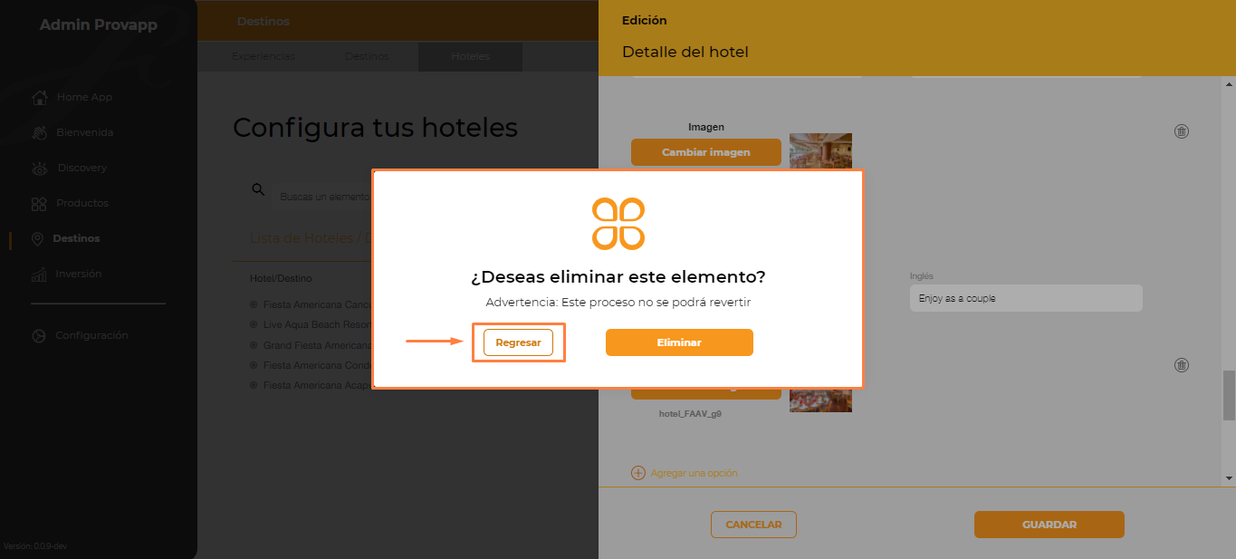Delete first image option with trash icon
The width and height of the screenshot is (1236, 559).
pyautogui.click(x=1182, y=131)
